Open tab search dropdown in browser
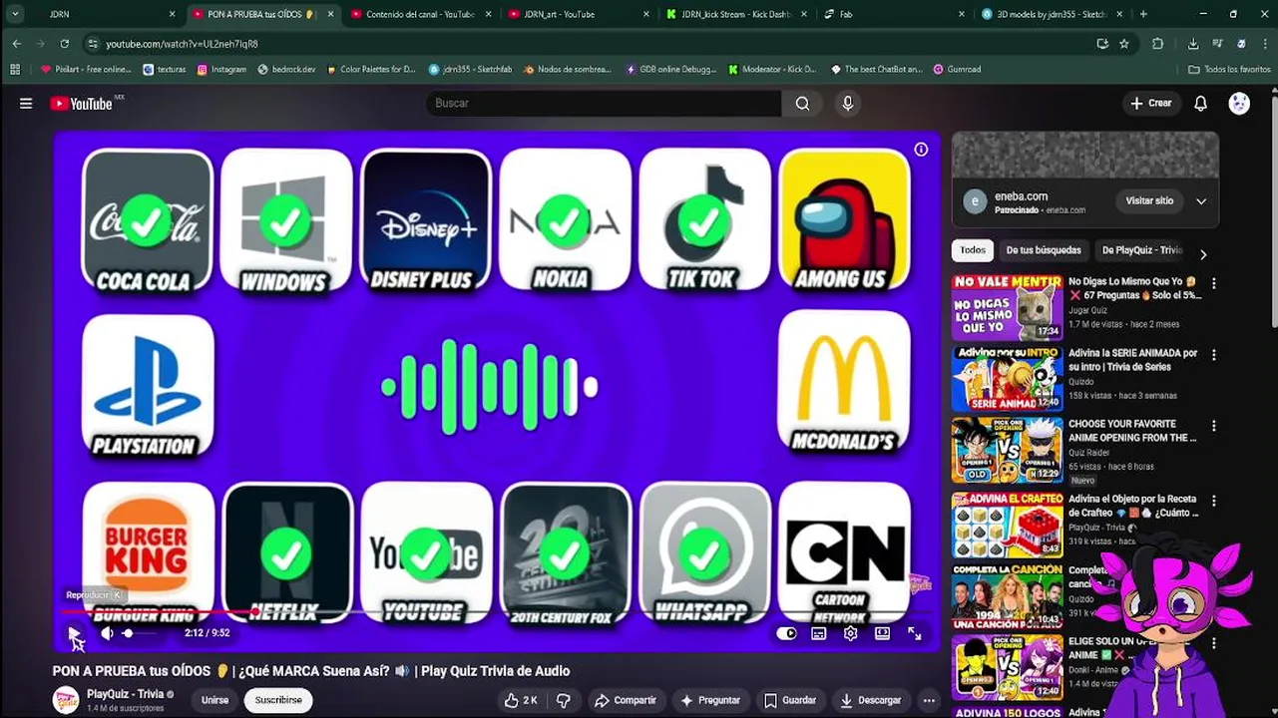Viewport: 1278px width, 718px height. (x=15, y=14)
